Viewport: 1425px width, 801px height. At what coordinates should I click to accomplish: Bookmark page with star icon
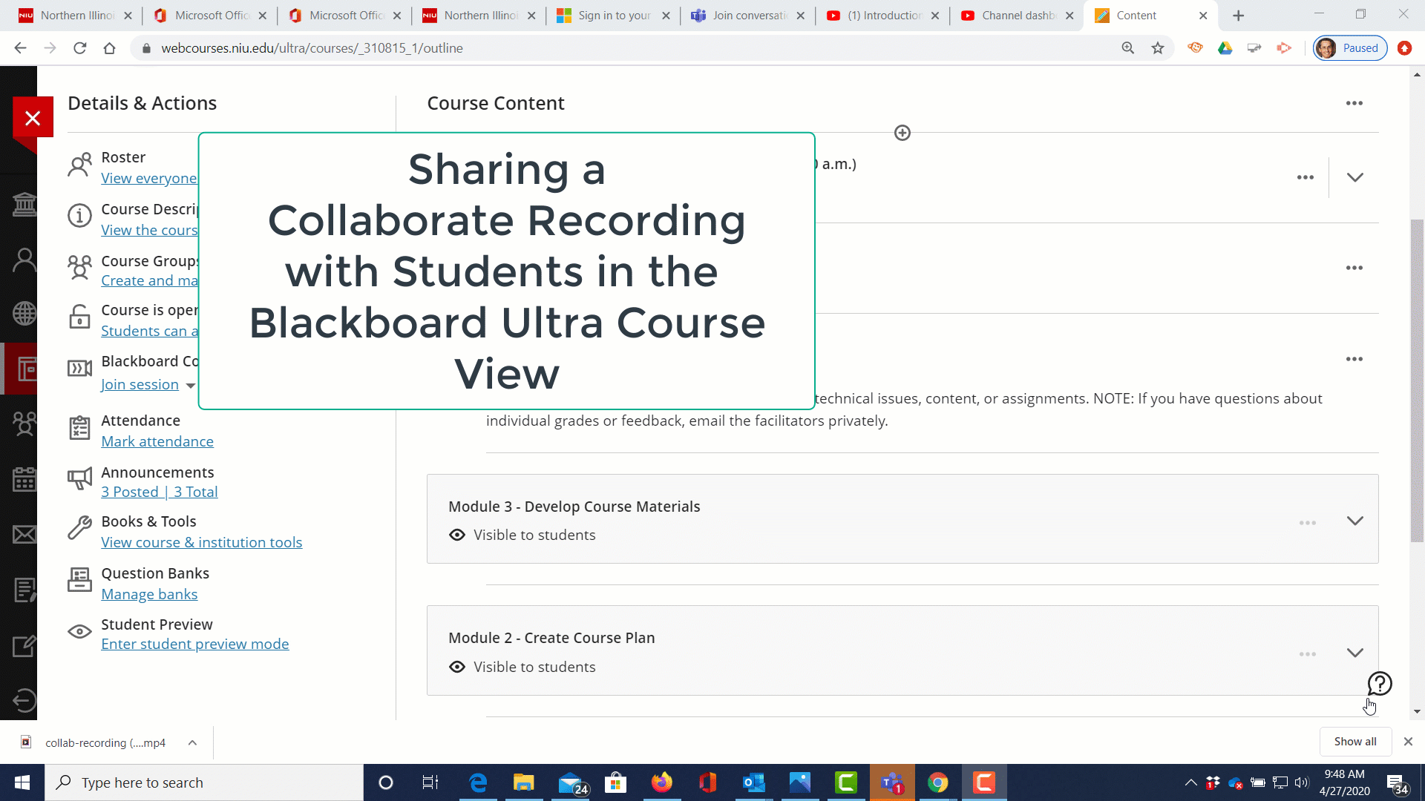click(1158, 48)
